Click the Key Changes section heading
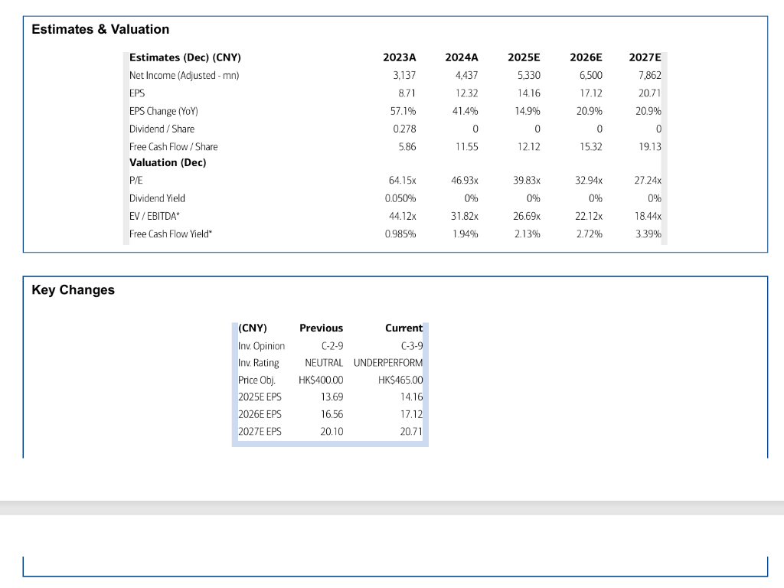 (x=73, y=290)
